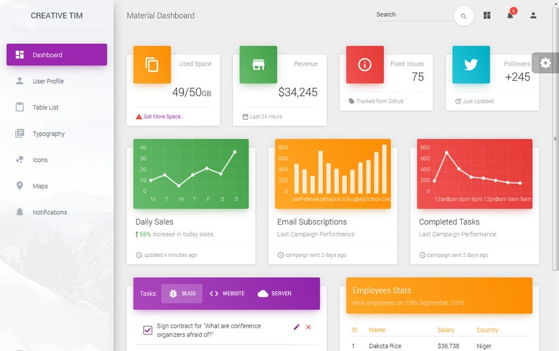Click the orange Used Space copy icon
Screen dimensions: 559x351
[152, 64]
